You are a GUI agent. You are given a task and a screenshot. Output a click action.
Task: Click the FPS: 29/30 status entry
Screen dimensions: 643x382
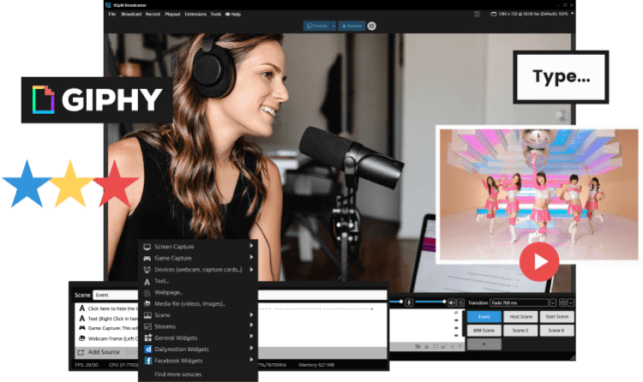pyautogui.click(x=87, y=365)
